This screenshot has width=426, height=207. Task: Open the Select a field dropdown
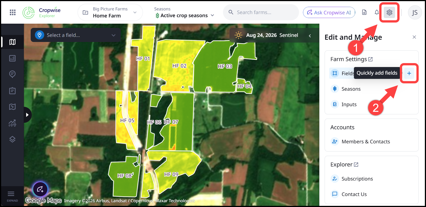tap(76, 35)
